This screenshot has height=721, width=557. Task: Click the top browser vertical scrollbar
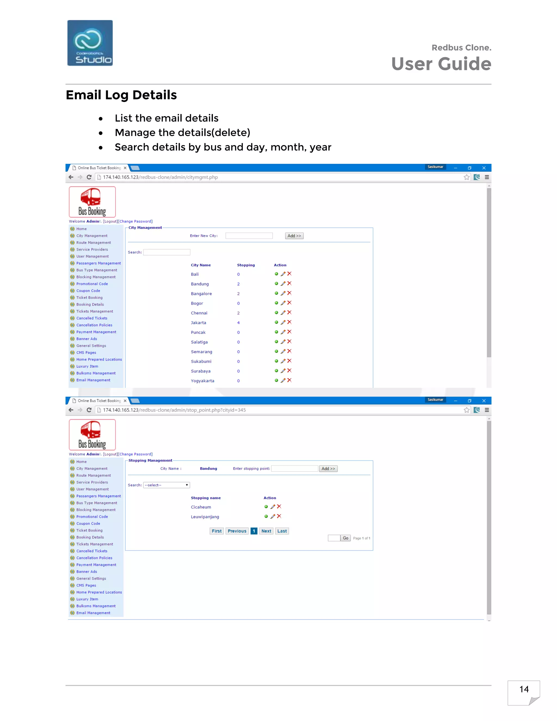pos(489,272)
